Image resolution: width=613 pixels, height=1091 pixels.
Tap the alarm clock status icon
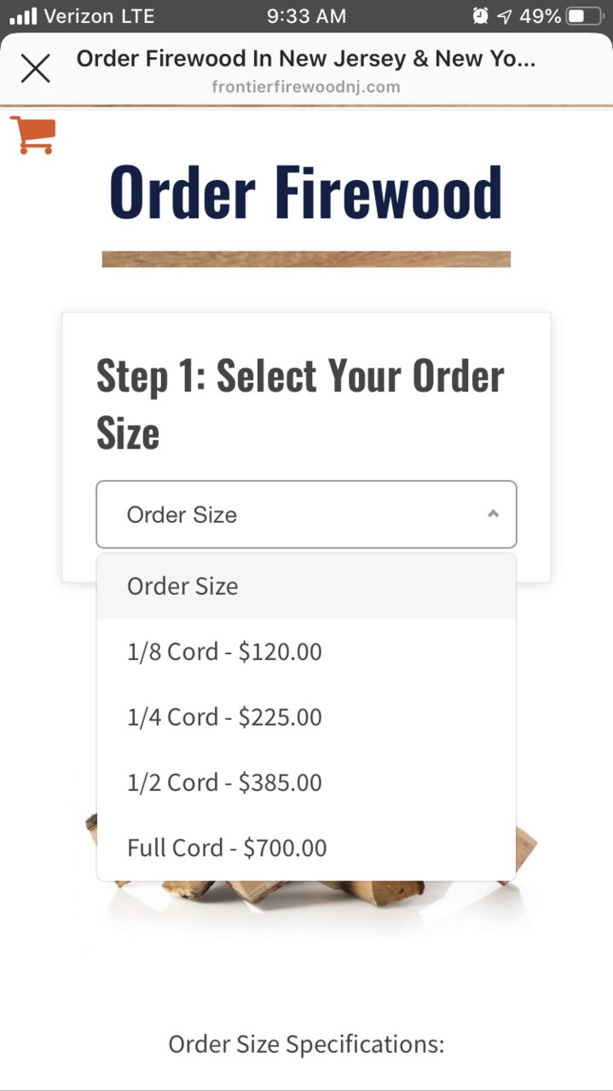point(481,16)
